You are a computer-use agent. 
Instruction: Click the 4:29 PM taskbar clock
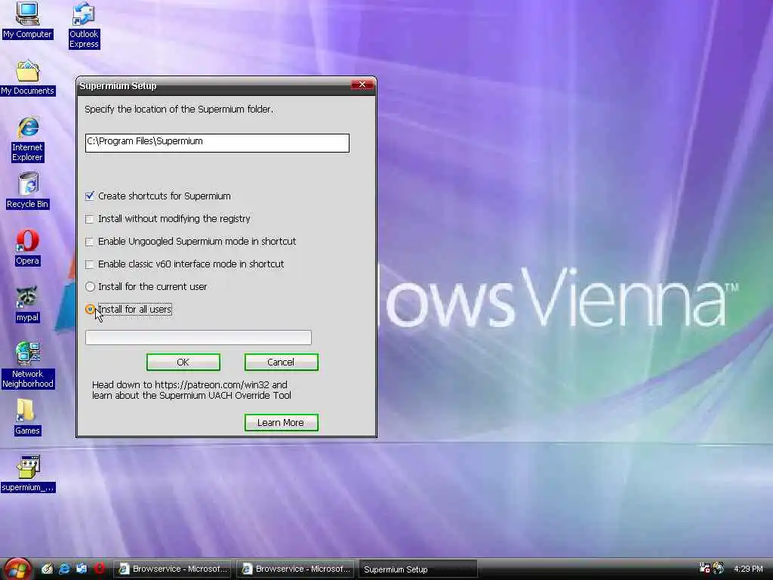tap(748, 569)
